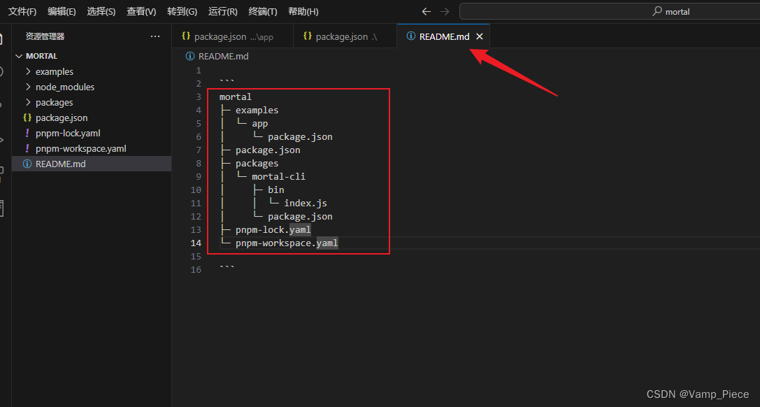The width and height of the screenshot is (760, 407).
Task: Click the 资源管理器 panel title
Action: pos(45,36)
